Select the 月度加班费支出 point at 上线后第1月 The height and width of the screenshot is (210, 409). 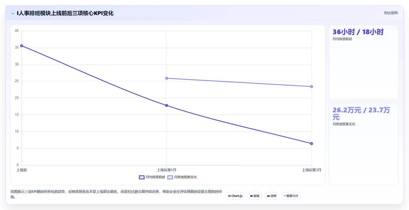click(x=167, y=78)
